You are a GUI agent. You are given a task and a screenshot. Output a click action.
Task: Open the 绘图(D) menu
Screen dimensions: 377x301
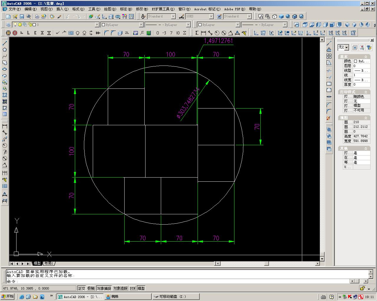110,9
